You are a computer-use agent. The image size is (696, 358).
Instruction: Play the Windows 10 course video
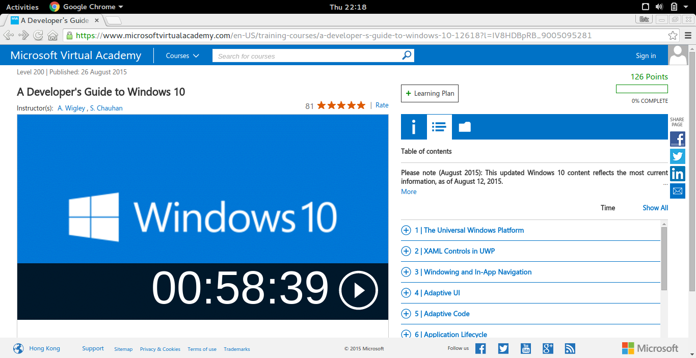(358, 290)
